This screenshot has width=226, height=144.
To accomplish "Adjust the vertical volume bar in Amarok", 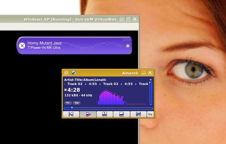I will [x=151, y=93].
